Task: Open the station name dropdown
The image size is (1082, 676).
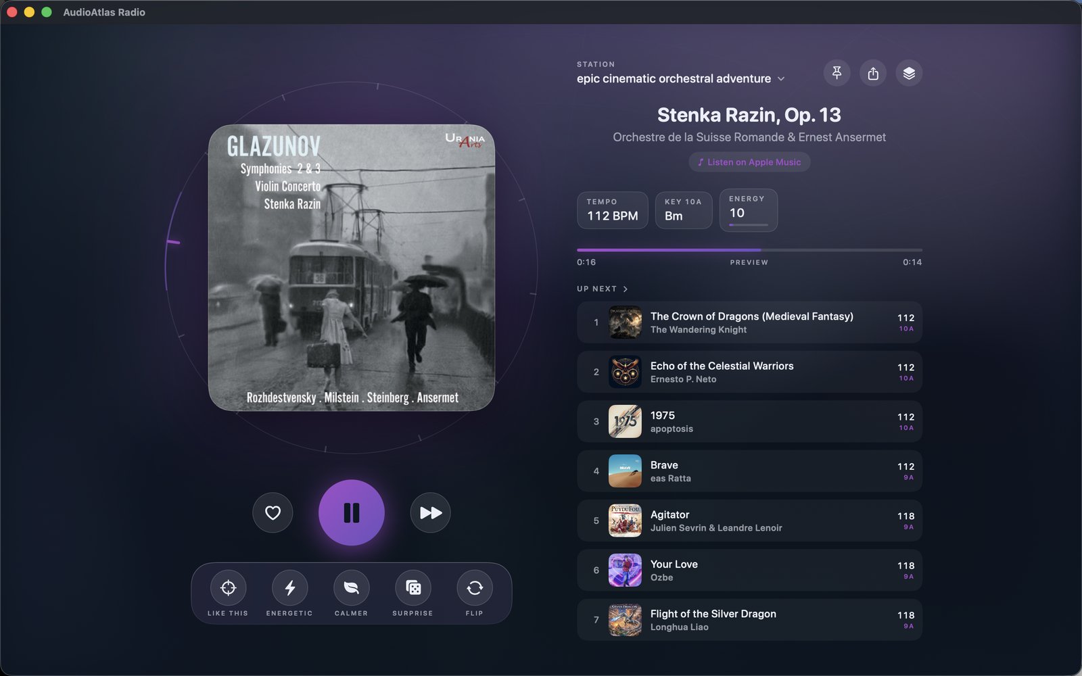Action: tap(681, 78)
